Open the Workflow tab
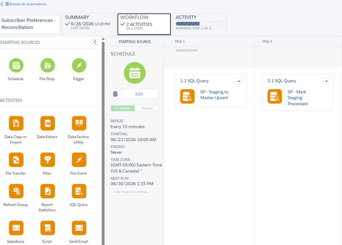The image size is (342, 245). coord(144,24)
